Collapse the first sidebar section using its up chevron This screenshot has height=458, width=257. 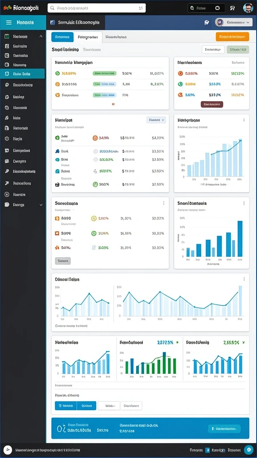[x=41, y=37]
